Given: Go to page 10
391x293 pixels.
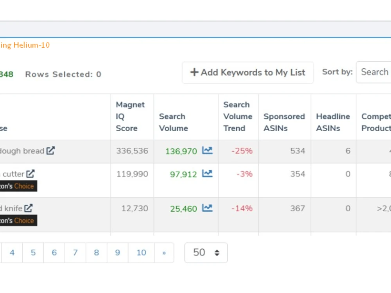Looking at the screenshot, I should pos(142,253).
